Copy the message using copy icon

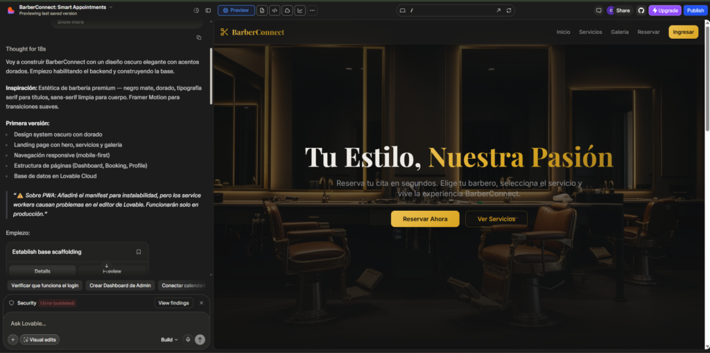(198, 37)
